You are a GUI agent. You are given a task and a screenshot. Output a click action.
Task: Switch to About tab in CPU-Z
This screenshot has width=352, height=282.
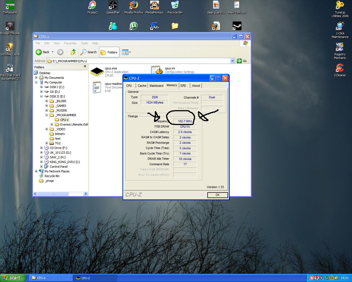(x=196, y=86)
